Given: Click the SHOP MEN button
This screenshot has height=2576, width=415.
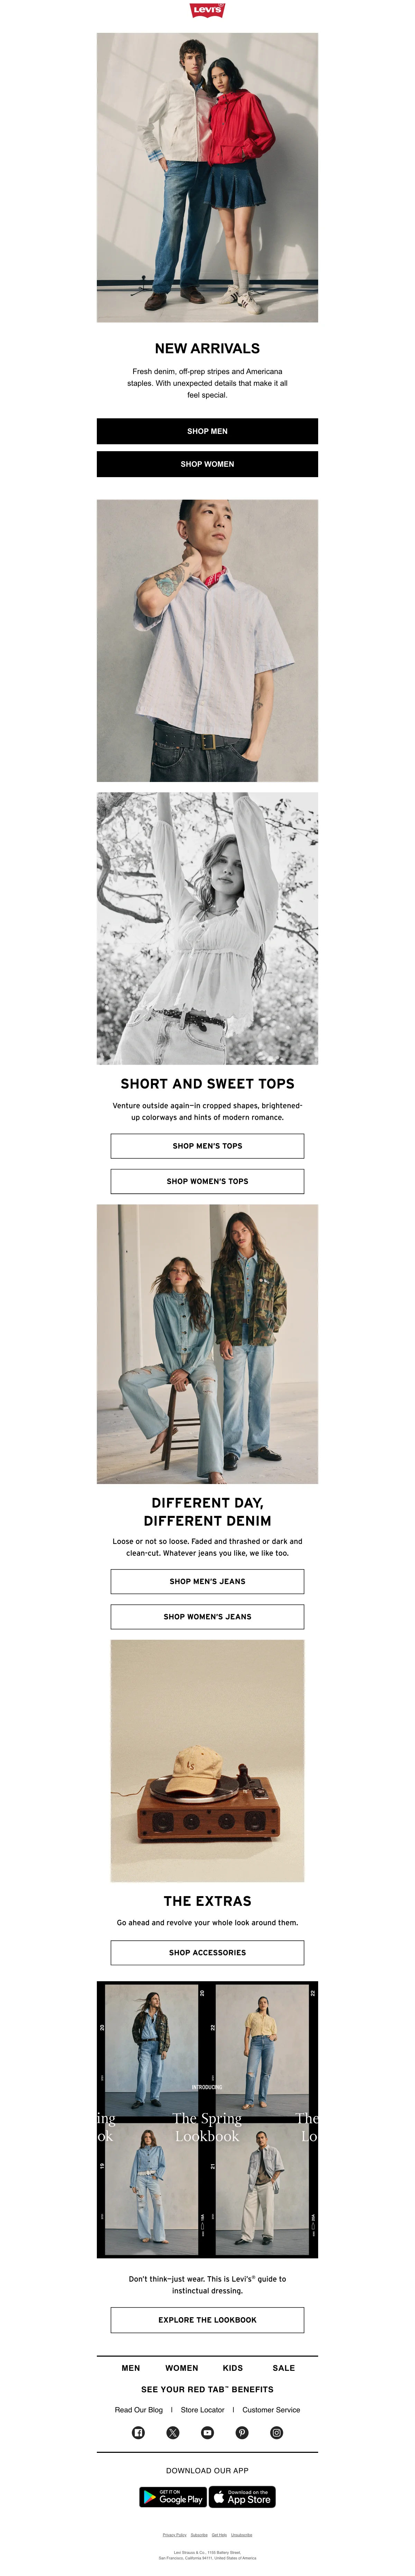Looking at the screenshot, I should tap(207, 431).
